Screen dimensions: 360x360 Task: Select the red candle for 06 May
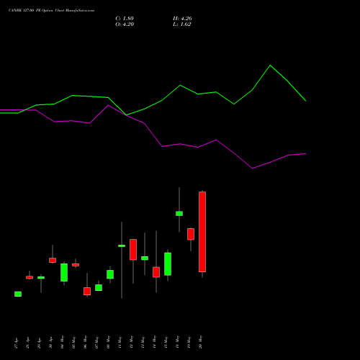[87, 291]
